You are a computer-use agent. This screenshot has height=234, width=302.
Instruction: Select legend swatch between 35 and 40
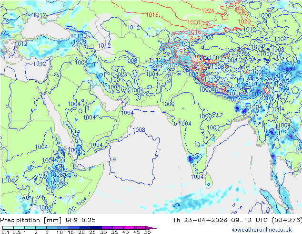click(118, 228)
